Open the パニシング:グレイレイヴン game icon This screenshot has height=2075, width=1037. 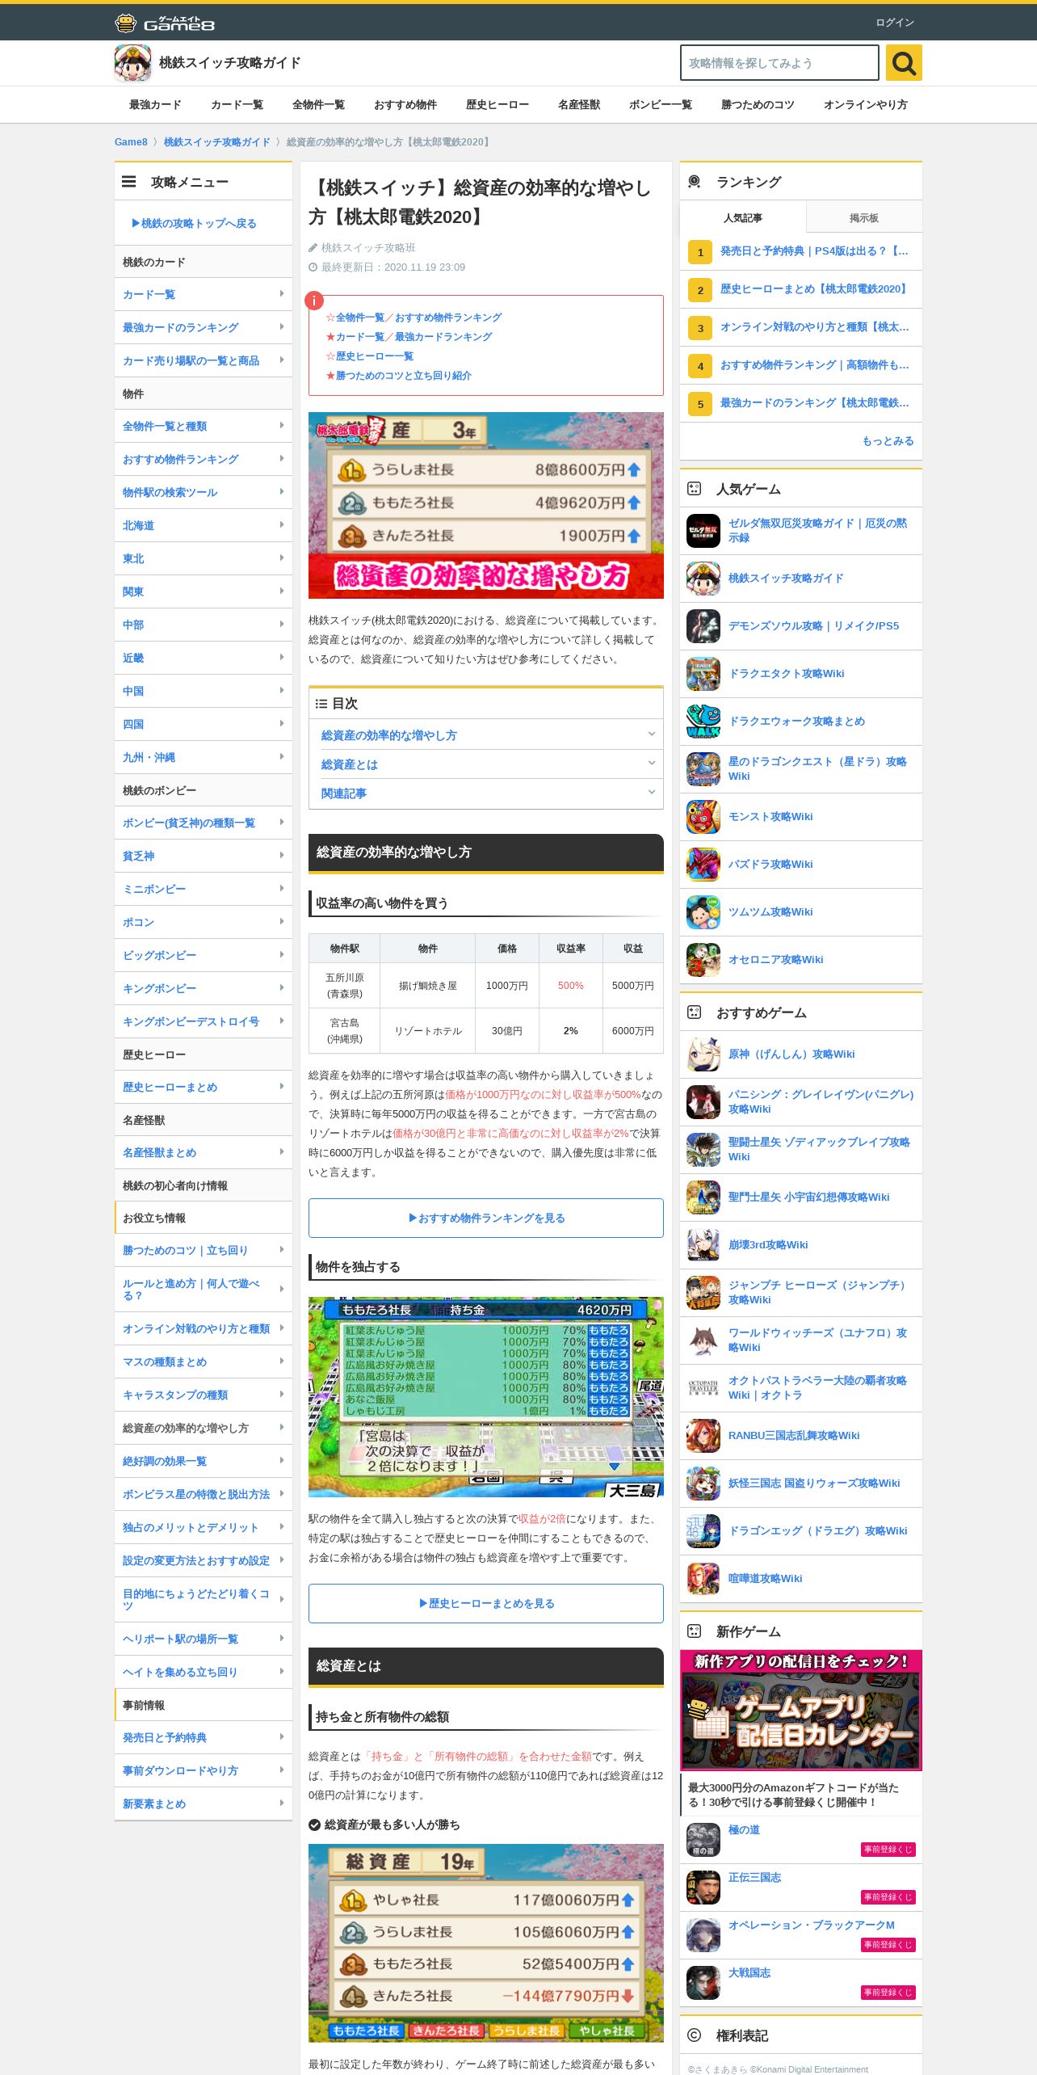(x=703, y=1102)
